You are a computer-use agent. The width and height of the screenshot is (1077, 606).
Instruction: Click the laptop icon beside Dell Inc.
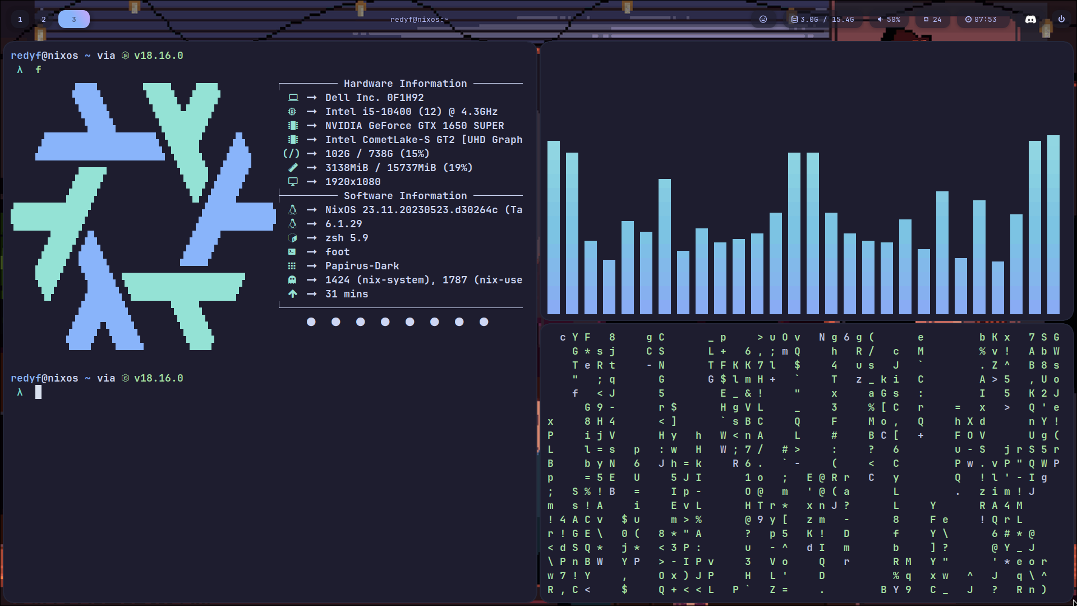293,98
